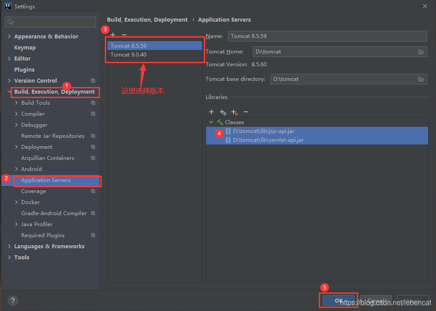Expand the Docker node
The image size is (436, 311).
click(x=16, y=202)
